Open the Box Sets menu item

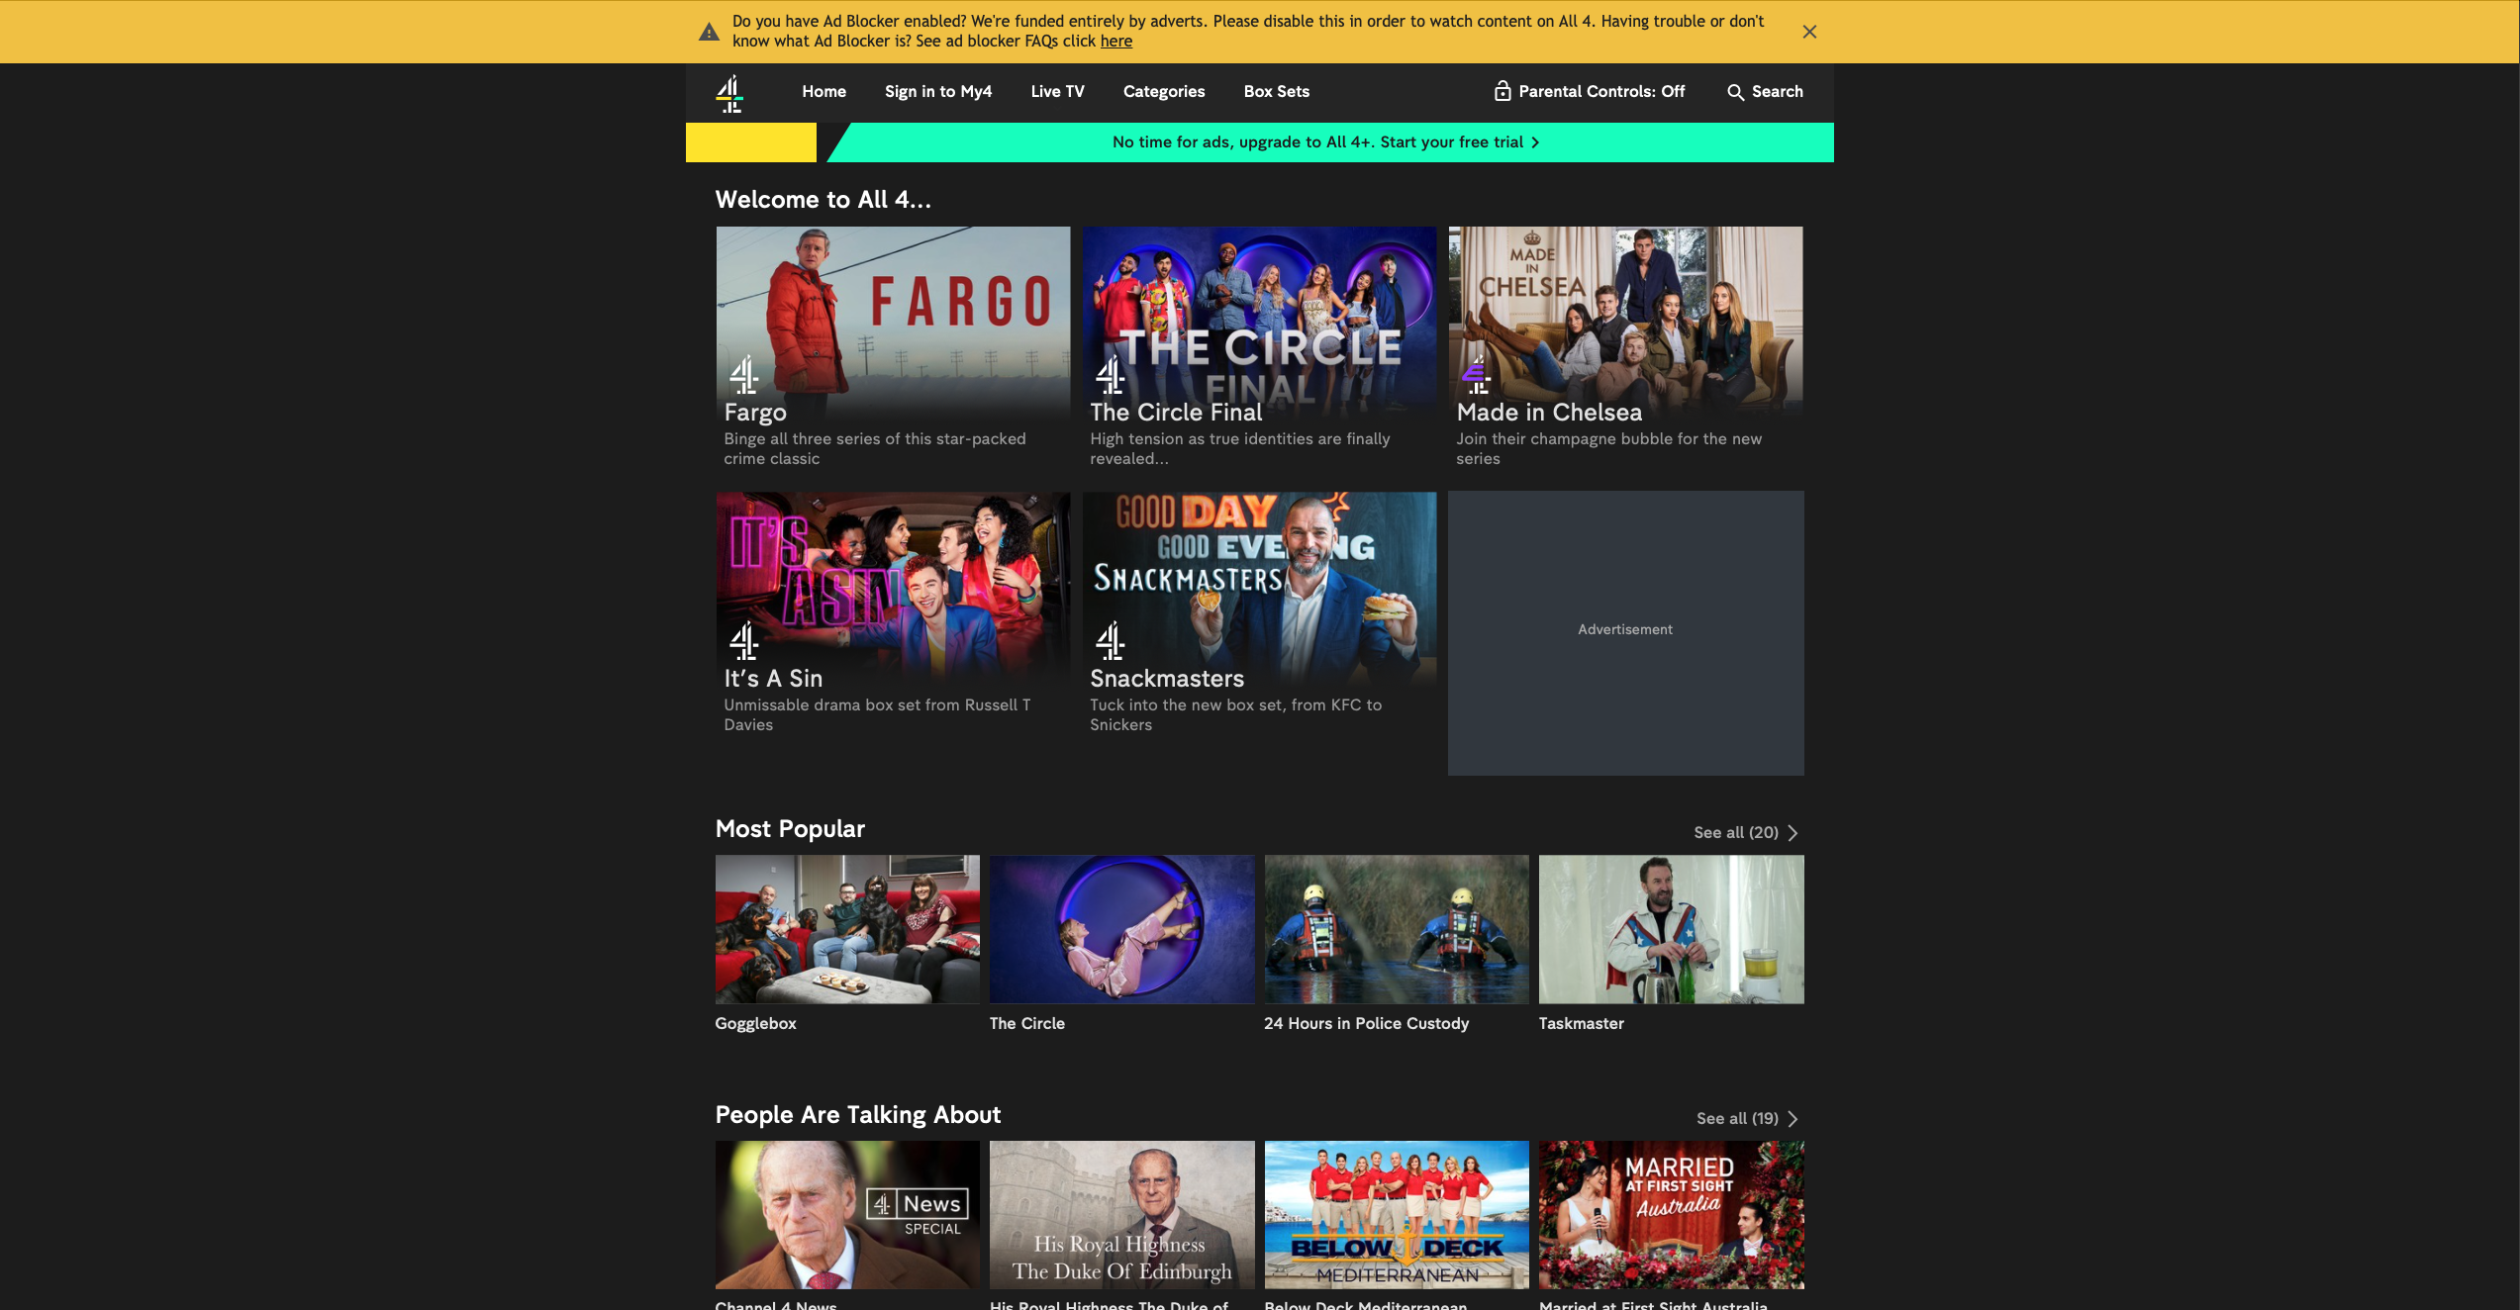(1276, 91)
